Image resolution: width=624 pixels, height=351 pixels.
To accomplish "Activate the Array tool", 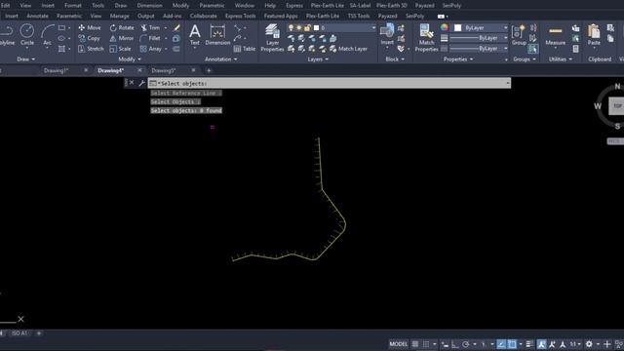I will (151, 49).
